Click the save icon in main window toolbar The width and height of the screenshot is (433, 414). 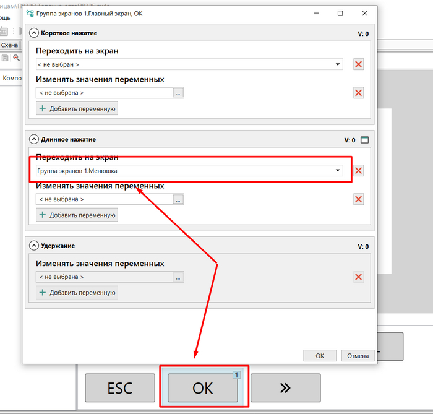(x=5, y=58)
